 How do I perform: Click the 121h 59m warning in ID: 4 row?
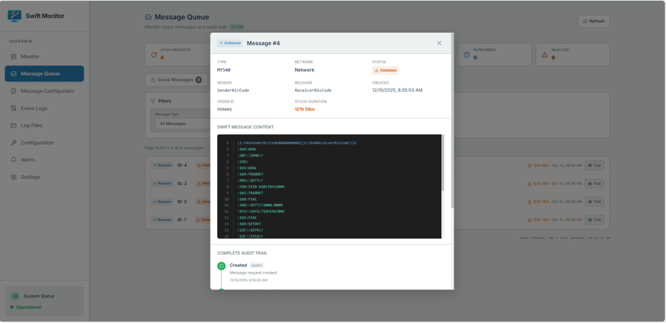538,165
